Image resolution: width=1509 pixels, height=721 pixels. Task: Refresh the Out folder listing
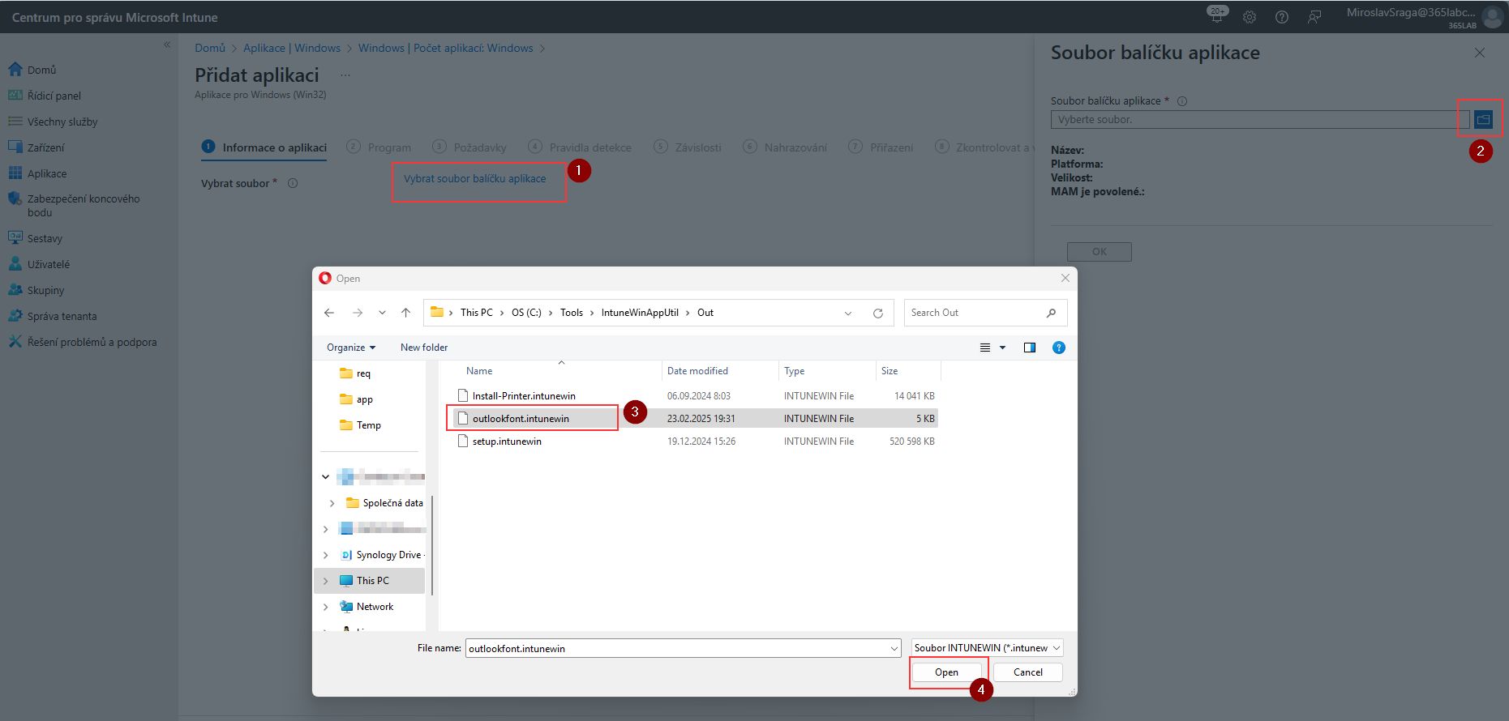[878, 314]
